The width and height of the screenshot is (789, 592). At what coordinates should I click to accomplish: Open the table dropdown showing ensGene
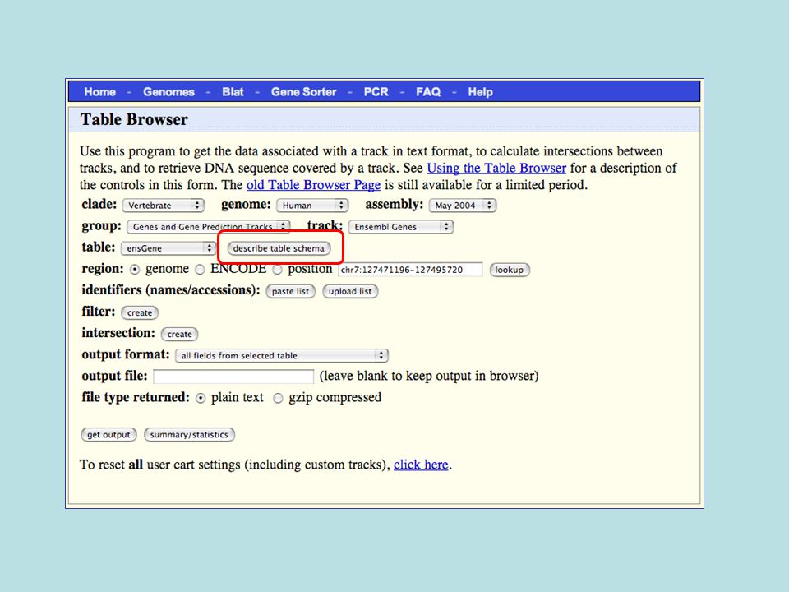point(168,248)
